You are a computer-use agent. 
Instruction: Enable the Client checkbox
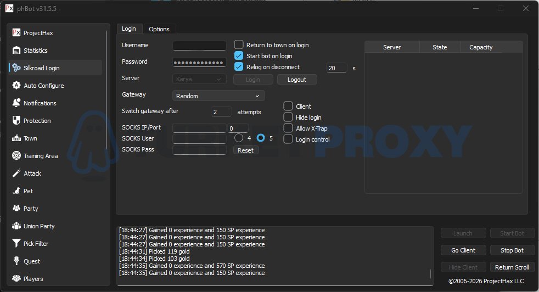(288, 106)
